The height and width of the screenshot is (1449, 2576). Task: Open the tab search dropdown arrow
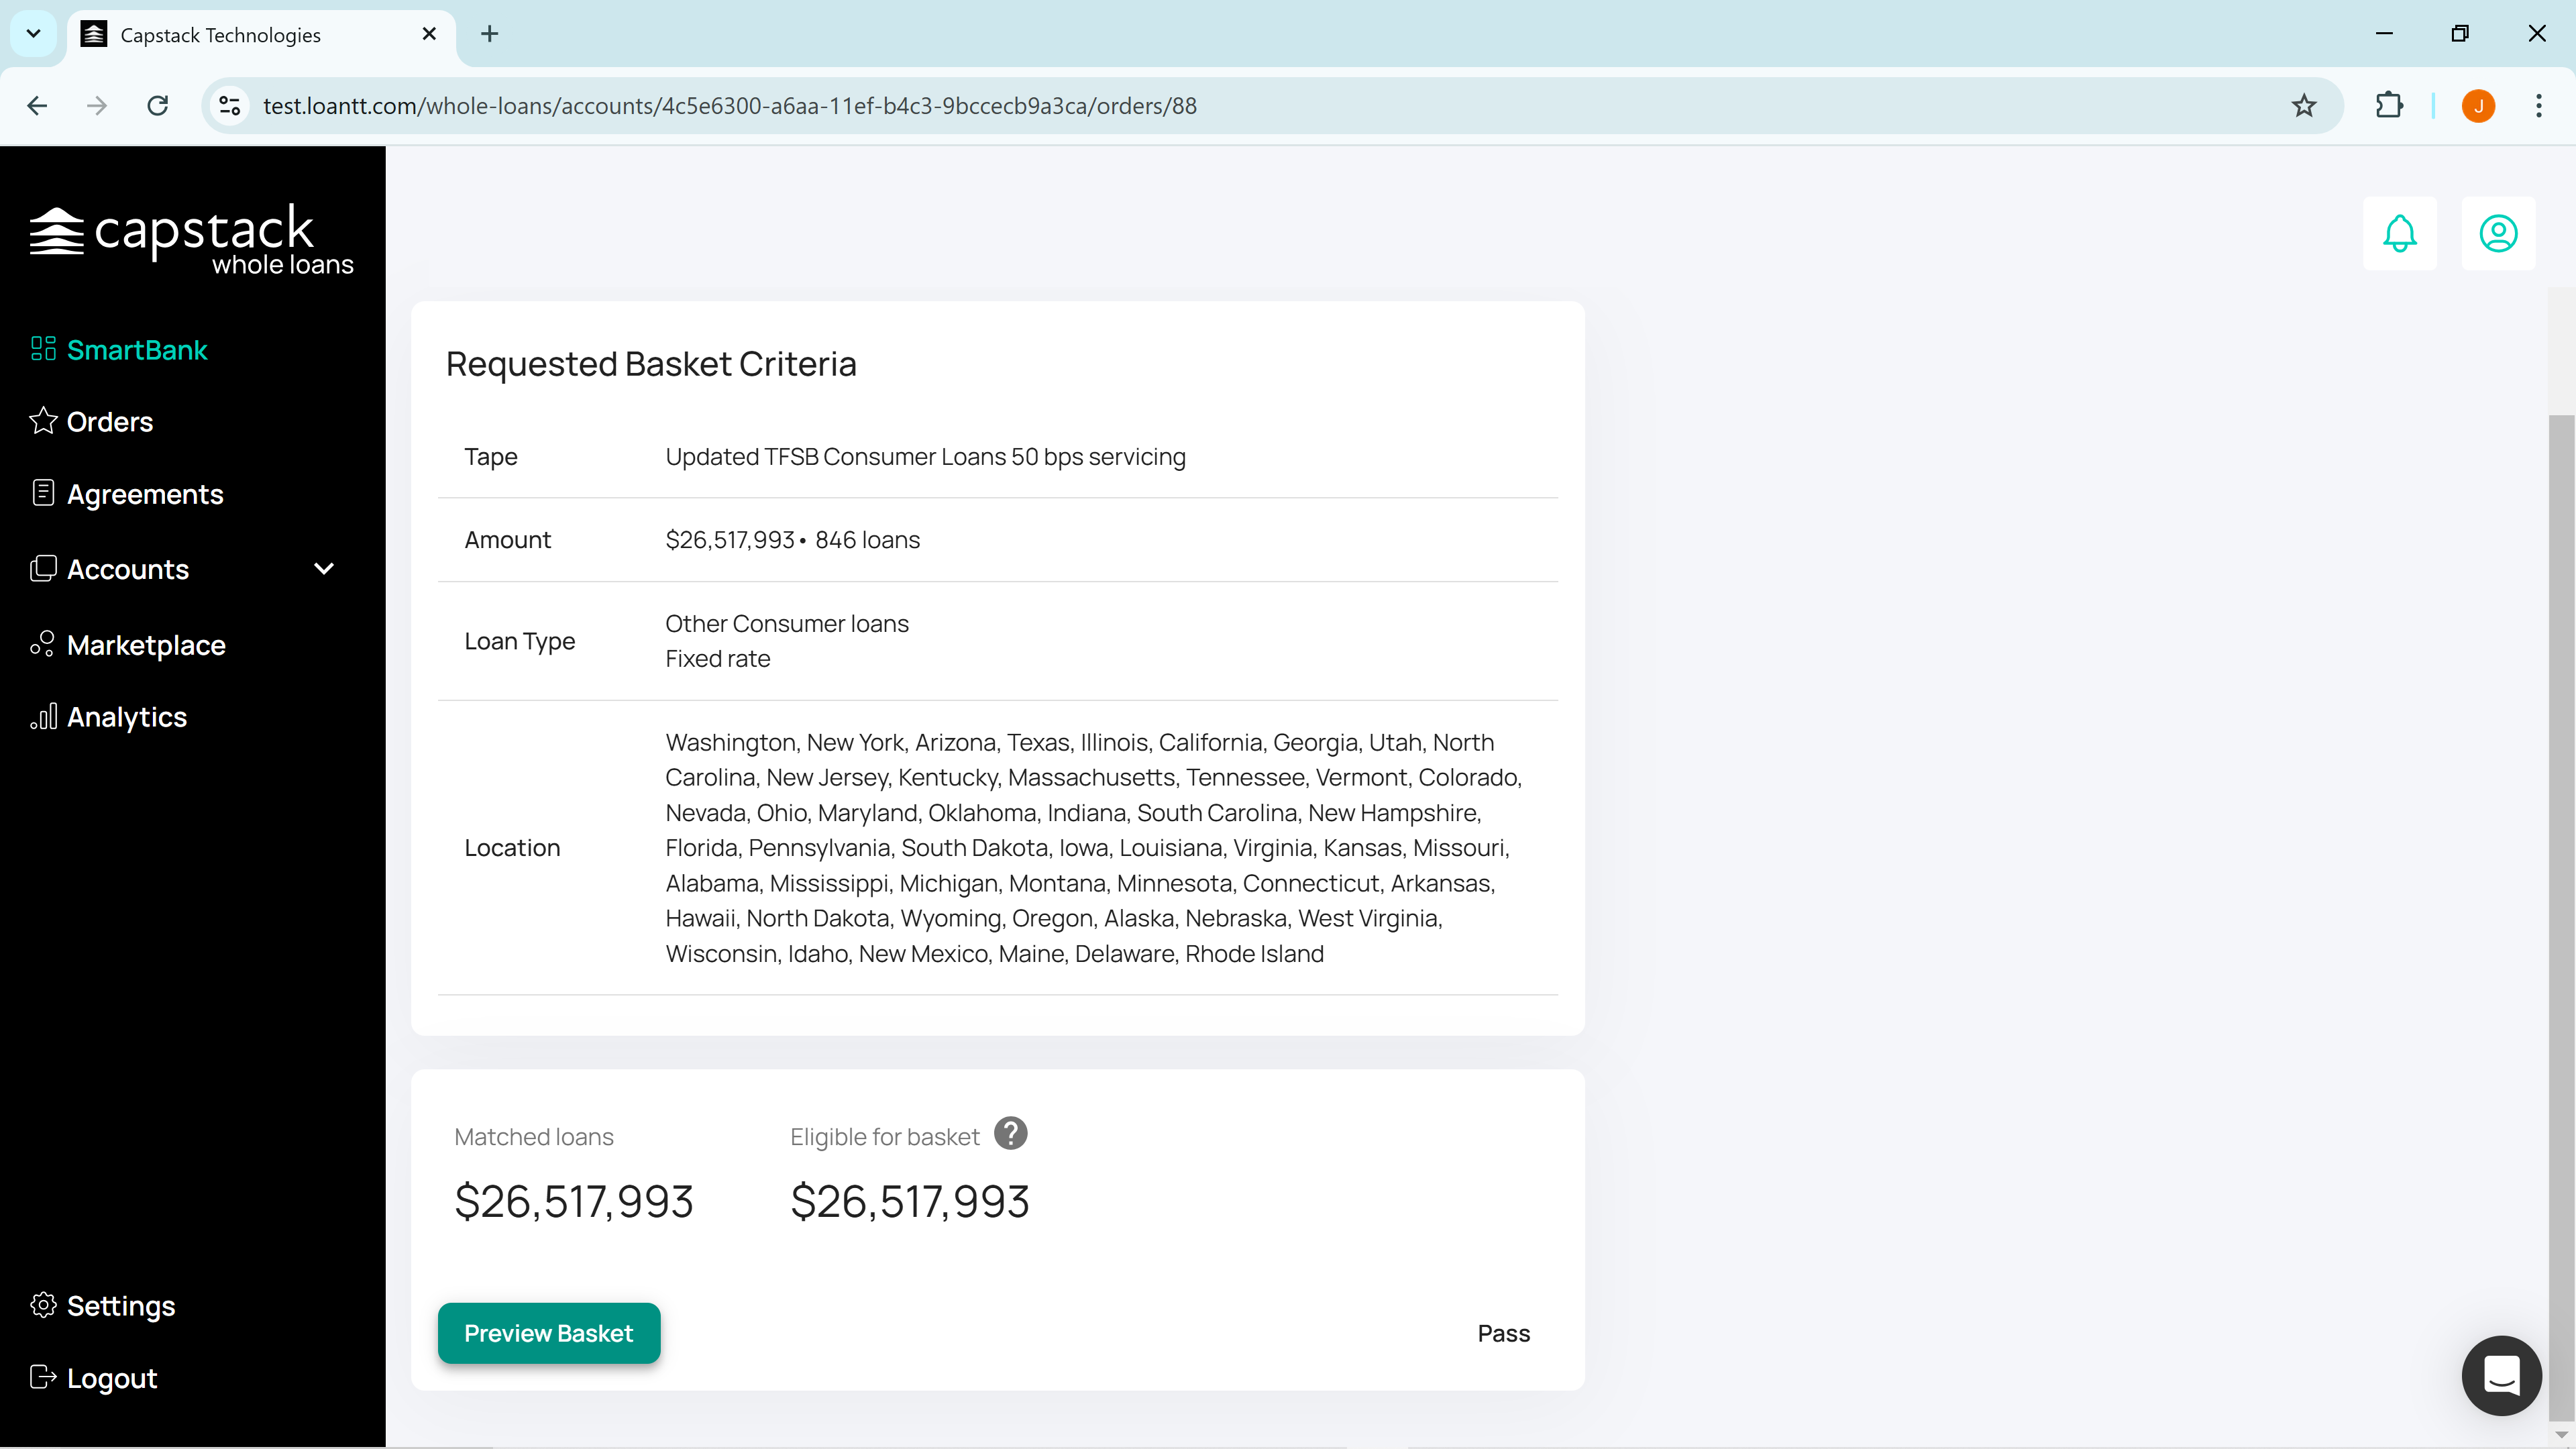click(33, 34)
